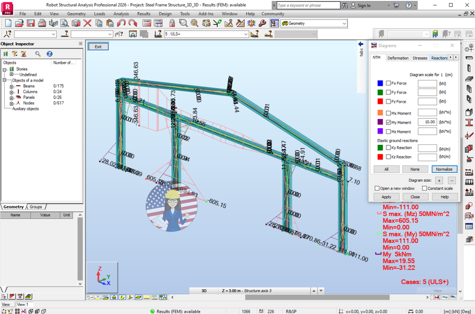Enable the Fx Force diagram checkbox
This screenshot has height=314, width=475.
(x=388, y=83)
